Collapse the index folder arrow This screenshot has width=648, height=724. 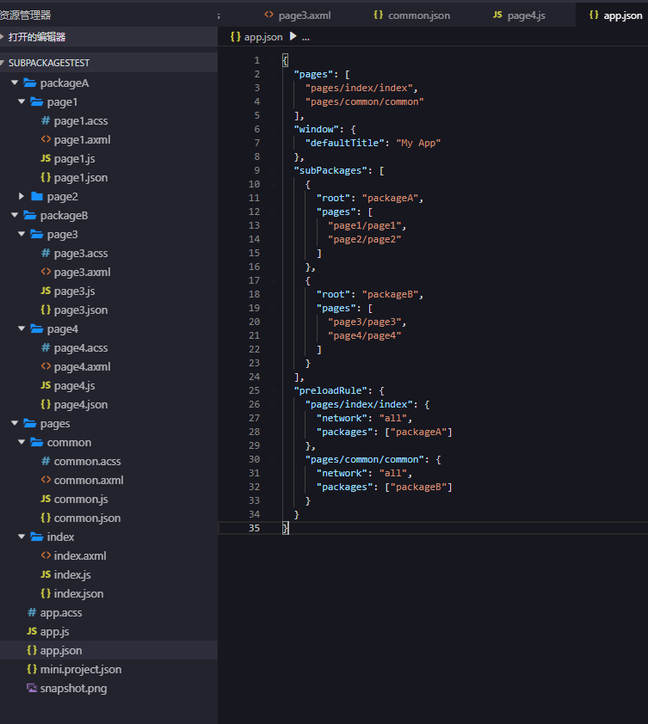[22, 537]
